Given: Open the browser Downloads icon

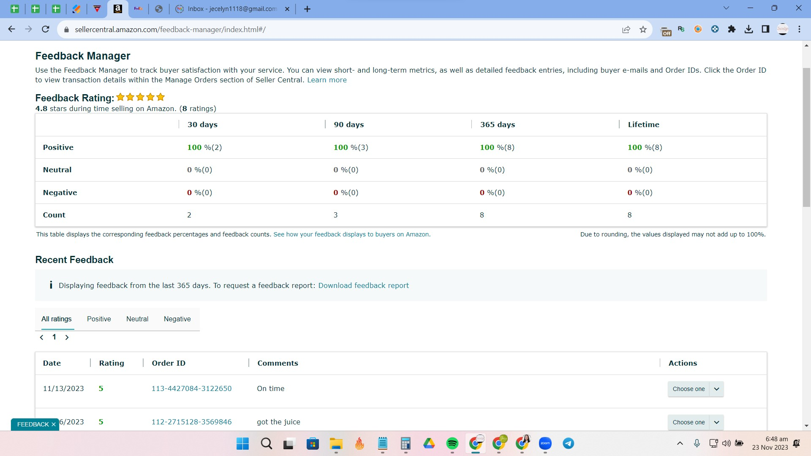Looking at the screenshot, I should tap(748, 29).
